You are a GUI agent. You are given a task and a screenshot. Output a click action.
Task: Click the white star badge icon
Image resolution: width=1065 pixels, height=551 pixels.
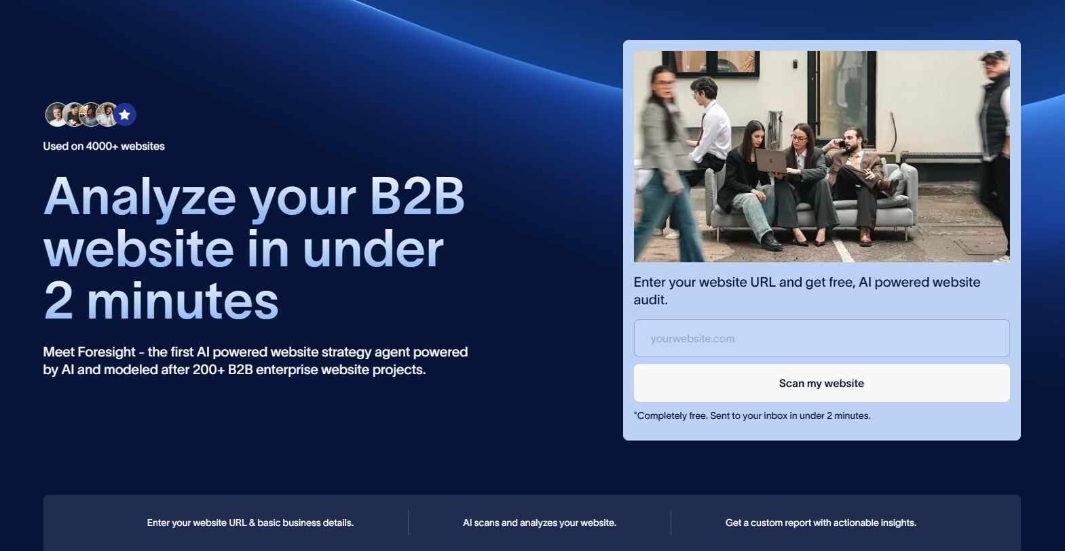click(124, 115)
